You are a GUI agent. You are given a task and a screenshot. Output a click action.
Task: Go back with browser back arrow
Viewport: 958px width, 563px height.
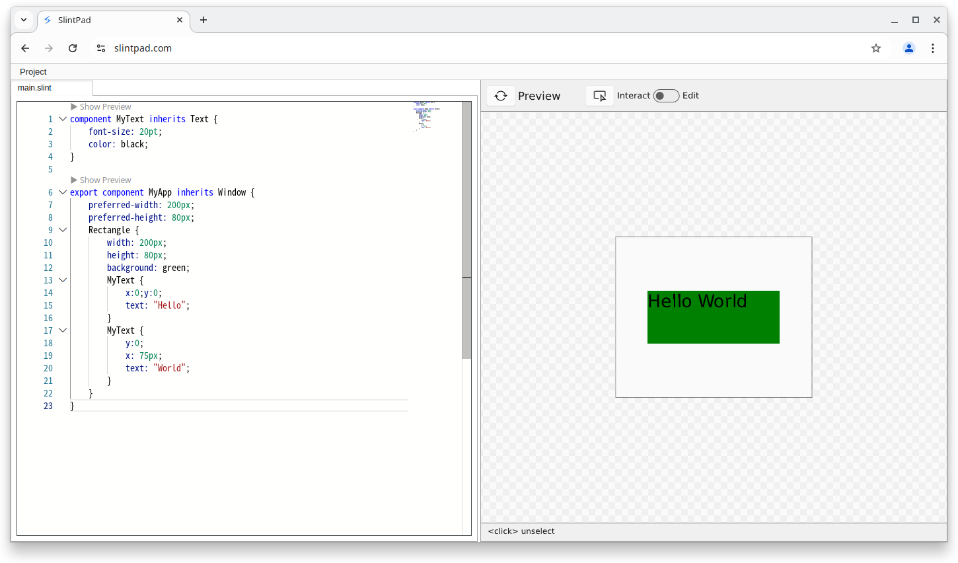[x=25, y=48]
